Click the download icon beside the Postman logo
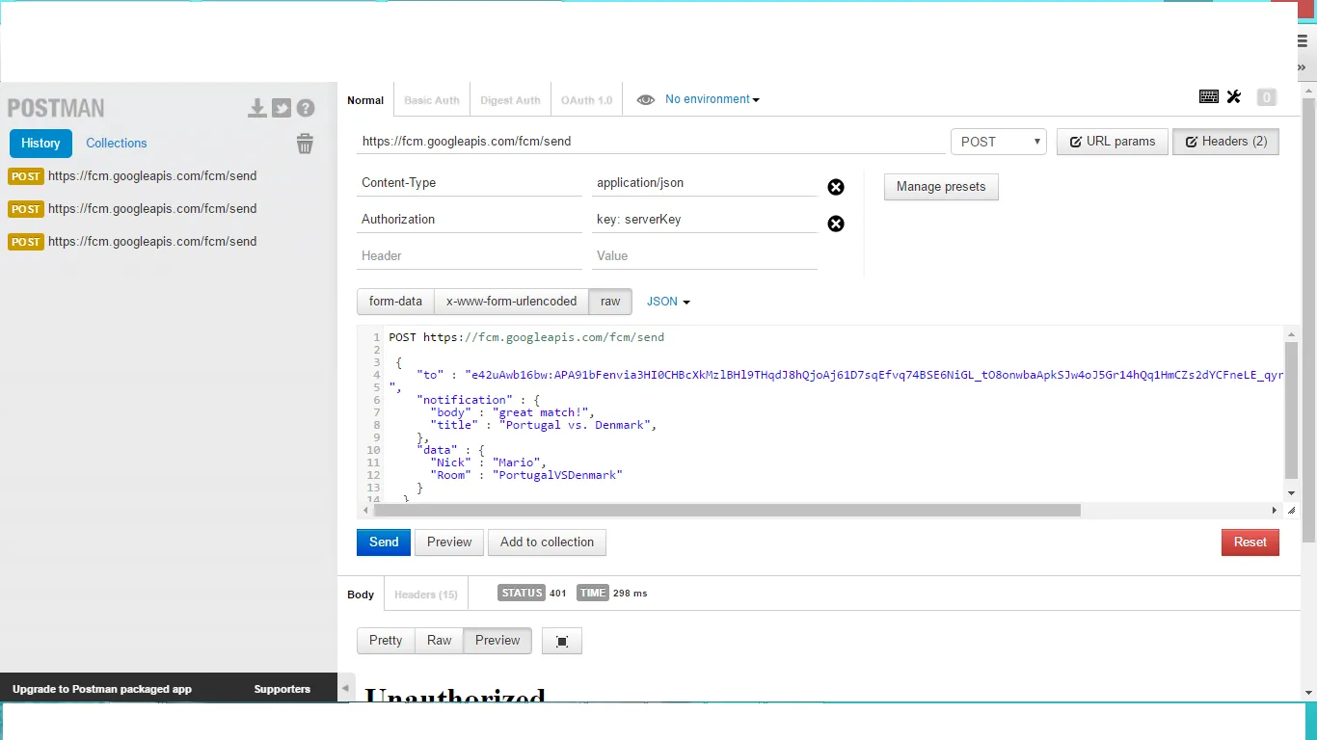This screenshot has height=740, width=1317. coord(256,108)
